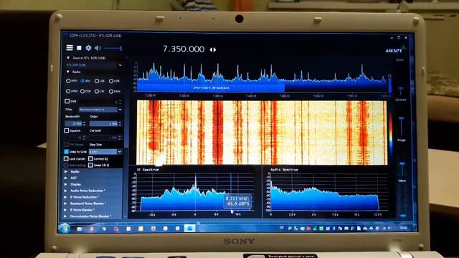Select the CW demodulation mode

pos(97,92)
